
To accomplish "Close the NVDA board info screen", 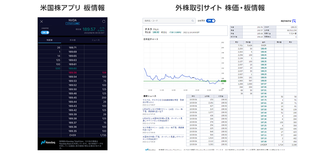I will click(x=41, y=21).
